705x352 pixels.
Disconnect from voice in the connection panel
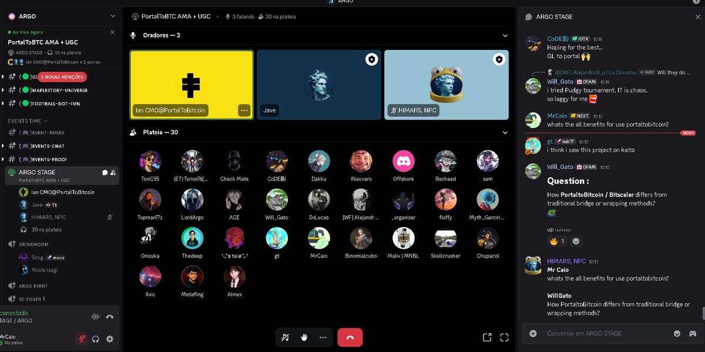[x=110, y=317]
